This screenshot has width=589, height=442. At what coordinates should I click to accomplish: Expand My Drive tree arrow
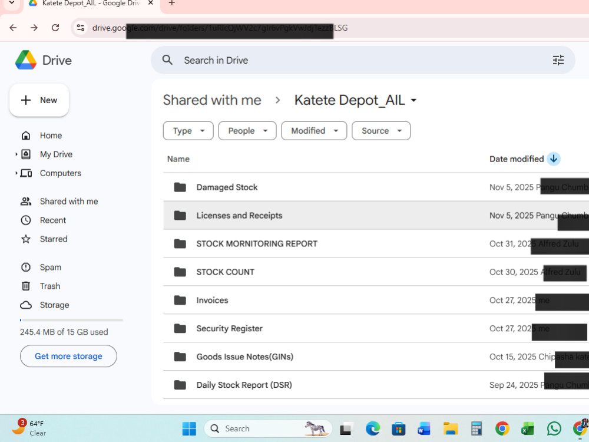click(16, 154)
